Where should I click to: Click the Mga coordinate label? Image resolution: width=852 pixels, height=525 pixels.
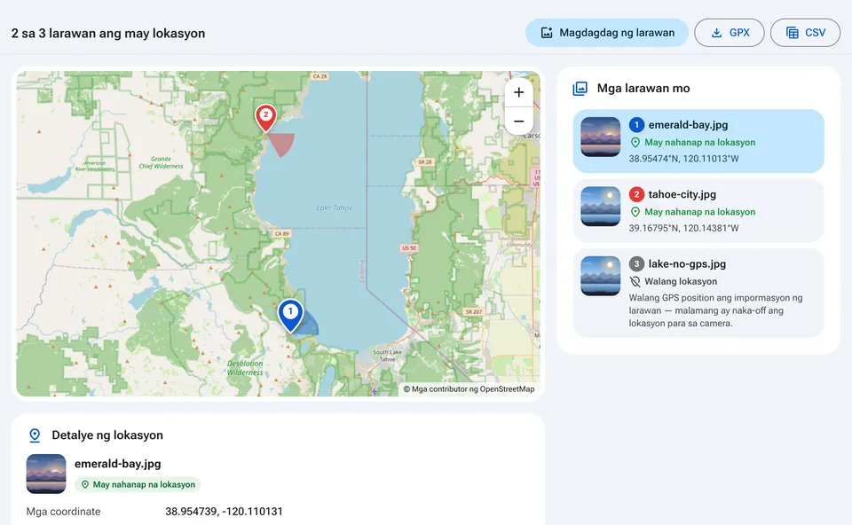(63, 512)
